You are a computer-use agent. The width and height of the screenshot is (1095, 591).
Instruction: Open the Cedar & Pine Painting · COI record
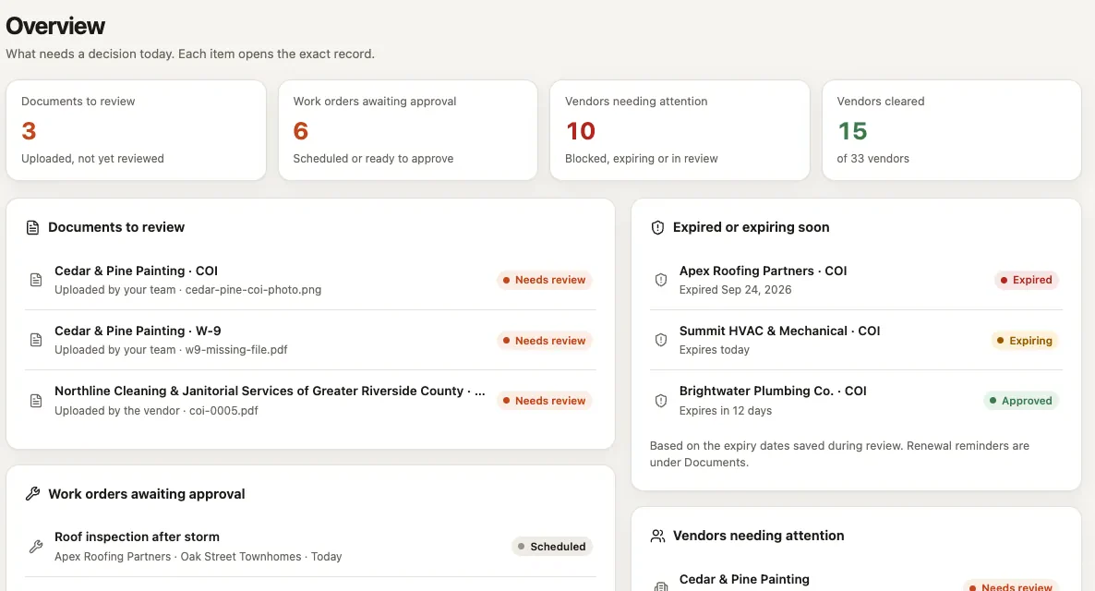(x=310, y=280)
